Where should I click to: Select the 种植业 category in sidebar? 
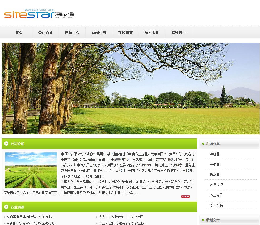click(x=215, y=154)
